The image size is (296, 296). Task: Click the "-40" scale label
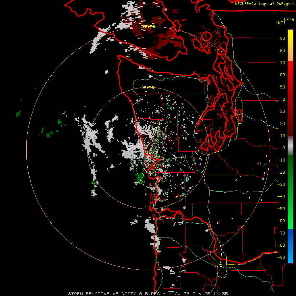click(281, 197)
